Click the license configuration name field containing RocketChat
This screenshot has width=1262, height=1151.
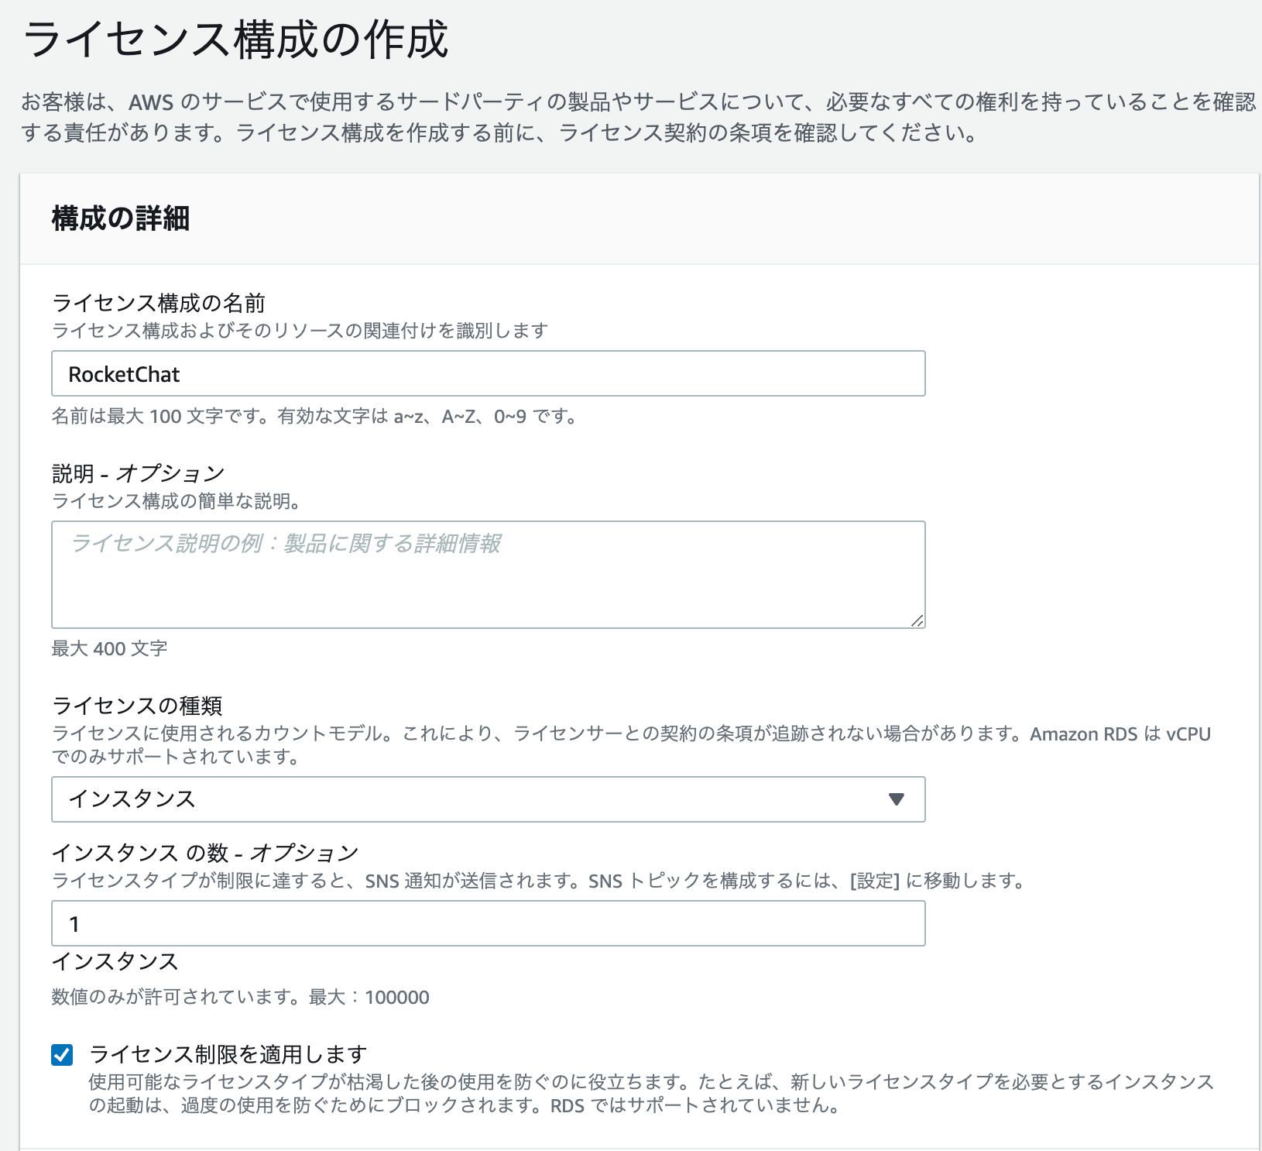488,373
